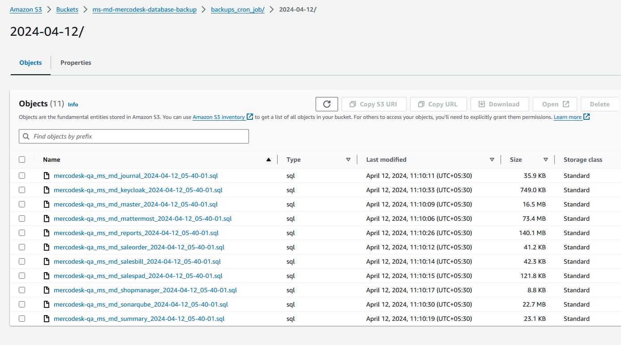Image resolution: width=621 pixels, height=345 pixels.
Task: Check the mercodesk-qa_ms_md_summary row checkbox
Action: 22,319
